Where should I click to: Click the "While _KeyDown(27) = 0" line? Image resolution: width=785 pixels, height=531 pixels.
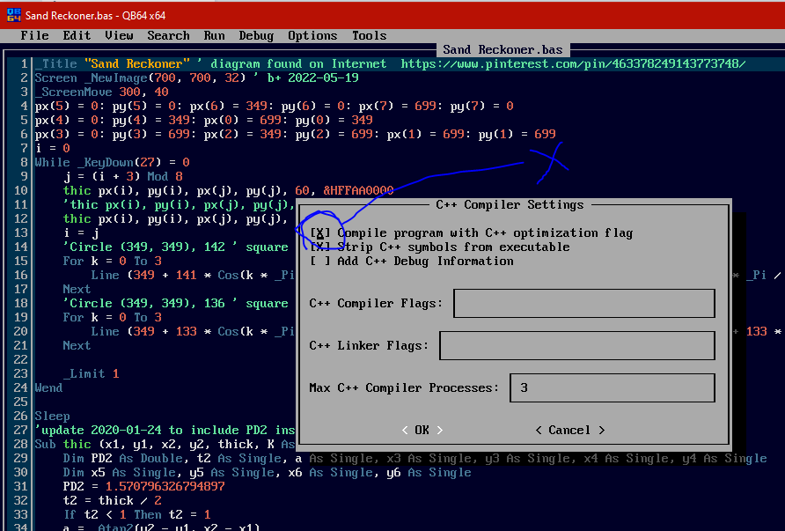tap(112, 162)
